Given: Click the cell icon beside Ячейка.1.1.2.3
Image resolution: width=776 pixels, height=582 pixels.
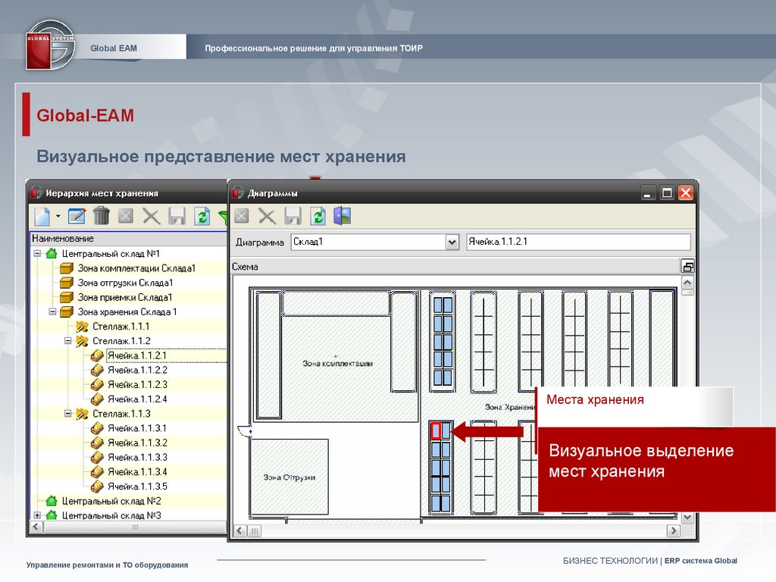Looking at the screenshot, I should [98, 384].
